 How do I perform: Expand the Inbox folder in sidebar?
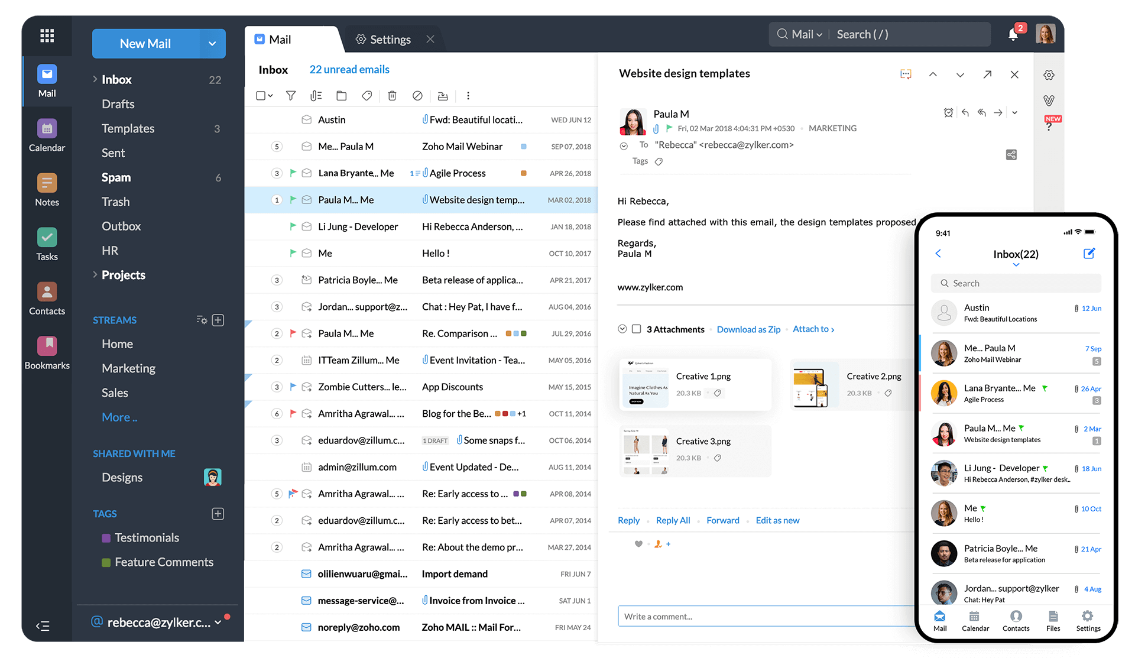coord(93,78)
